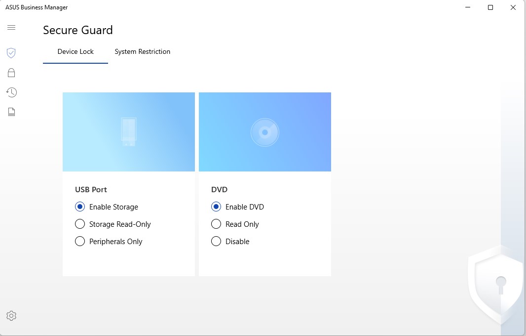Select the Secure Guard shield sidebar icon
The height and width of the screenshot is (336, 526).
tap(11, 53)
